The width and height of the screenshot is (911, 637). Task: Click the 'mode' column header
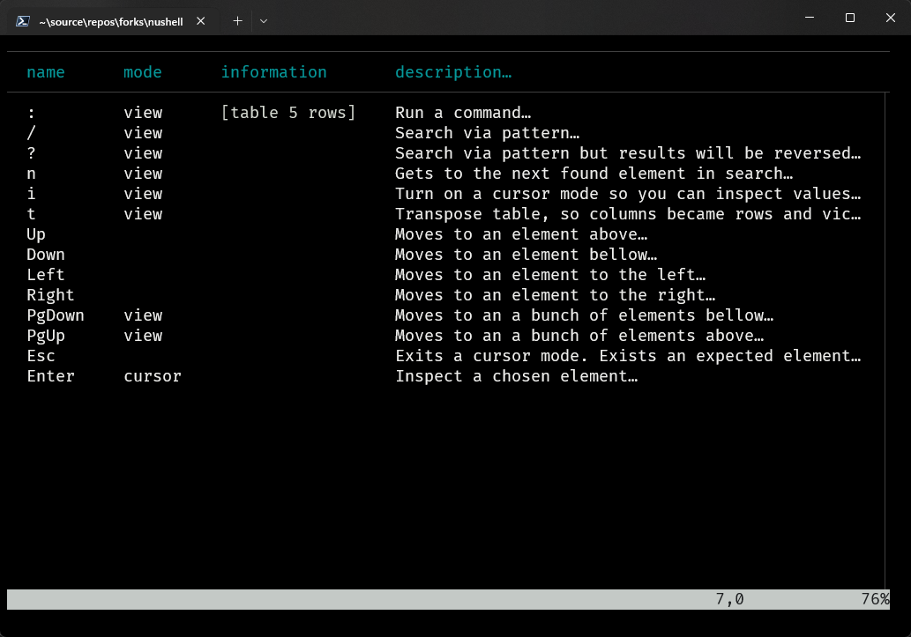[x=142, y=72]
